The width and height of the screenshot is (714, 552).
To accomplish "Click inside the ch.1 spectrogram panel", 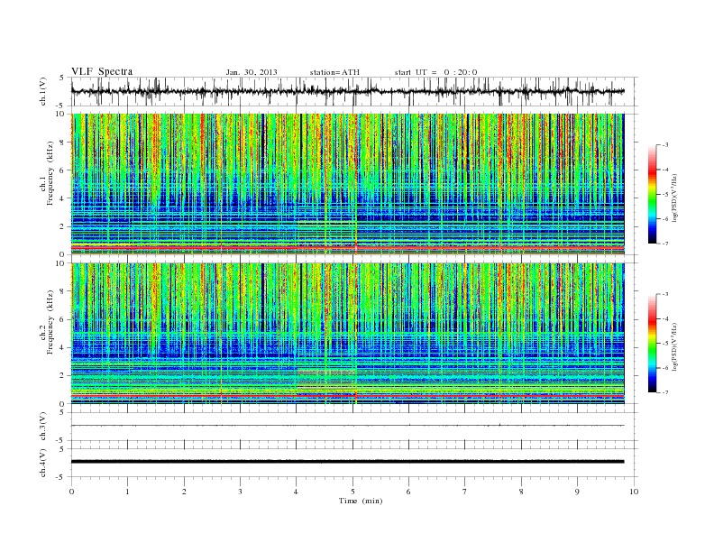I will pos(347,183).
